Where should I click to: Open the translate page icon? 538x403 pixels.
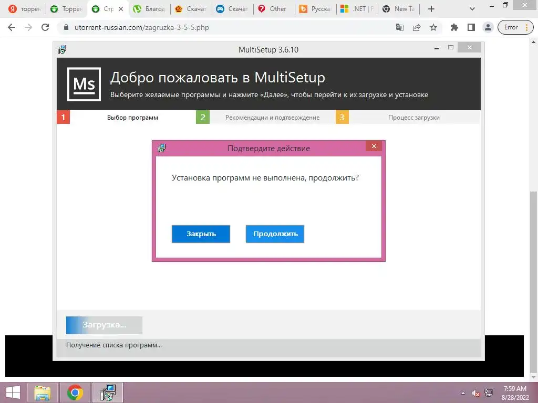click(x=399, y=27)
